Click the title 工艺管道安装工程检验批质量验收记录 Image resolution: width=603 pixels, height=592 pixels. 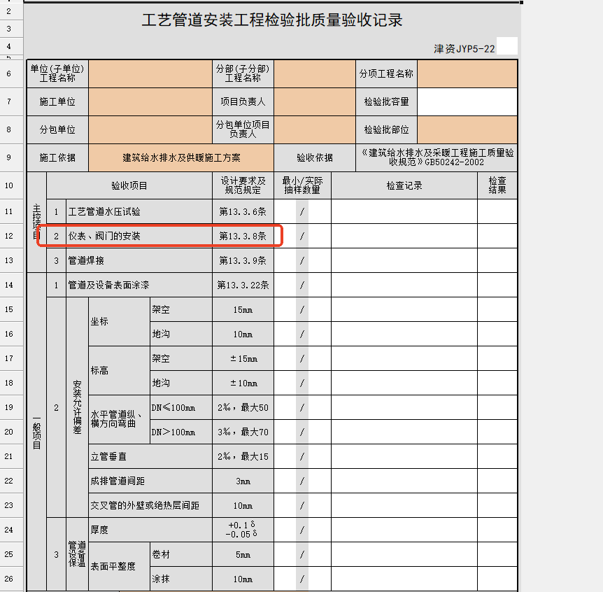coord(272,20)
